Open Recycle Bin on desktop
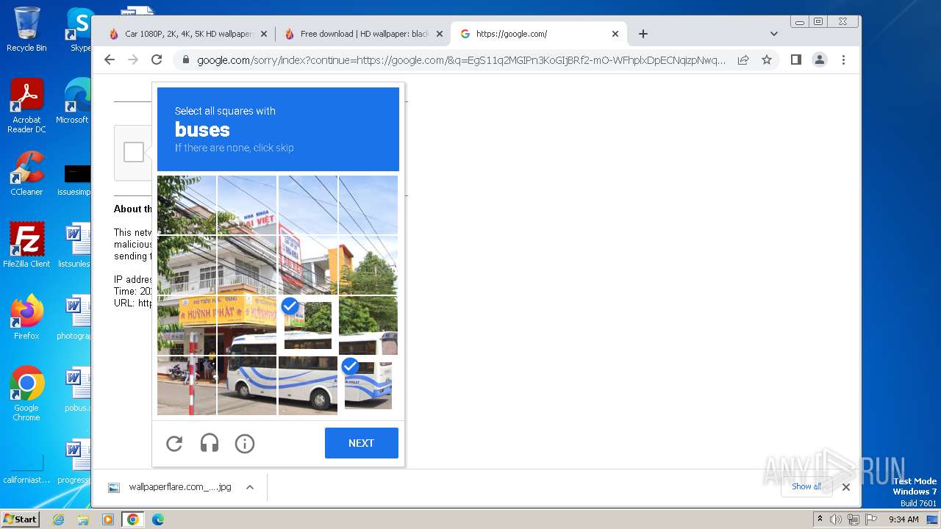The width and height of the screenshot is (941, 529). 26,29
